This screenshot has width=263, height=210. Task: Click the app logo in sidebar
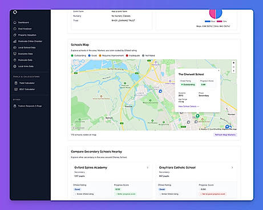coord(15,13)
